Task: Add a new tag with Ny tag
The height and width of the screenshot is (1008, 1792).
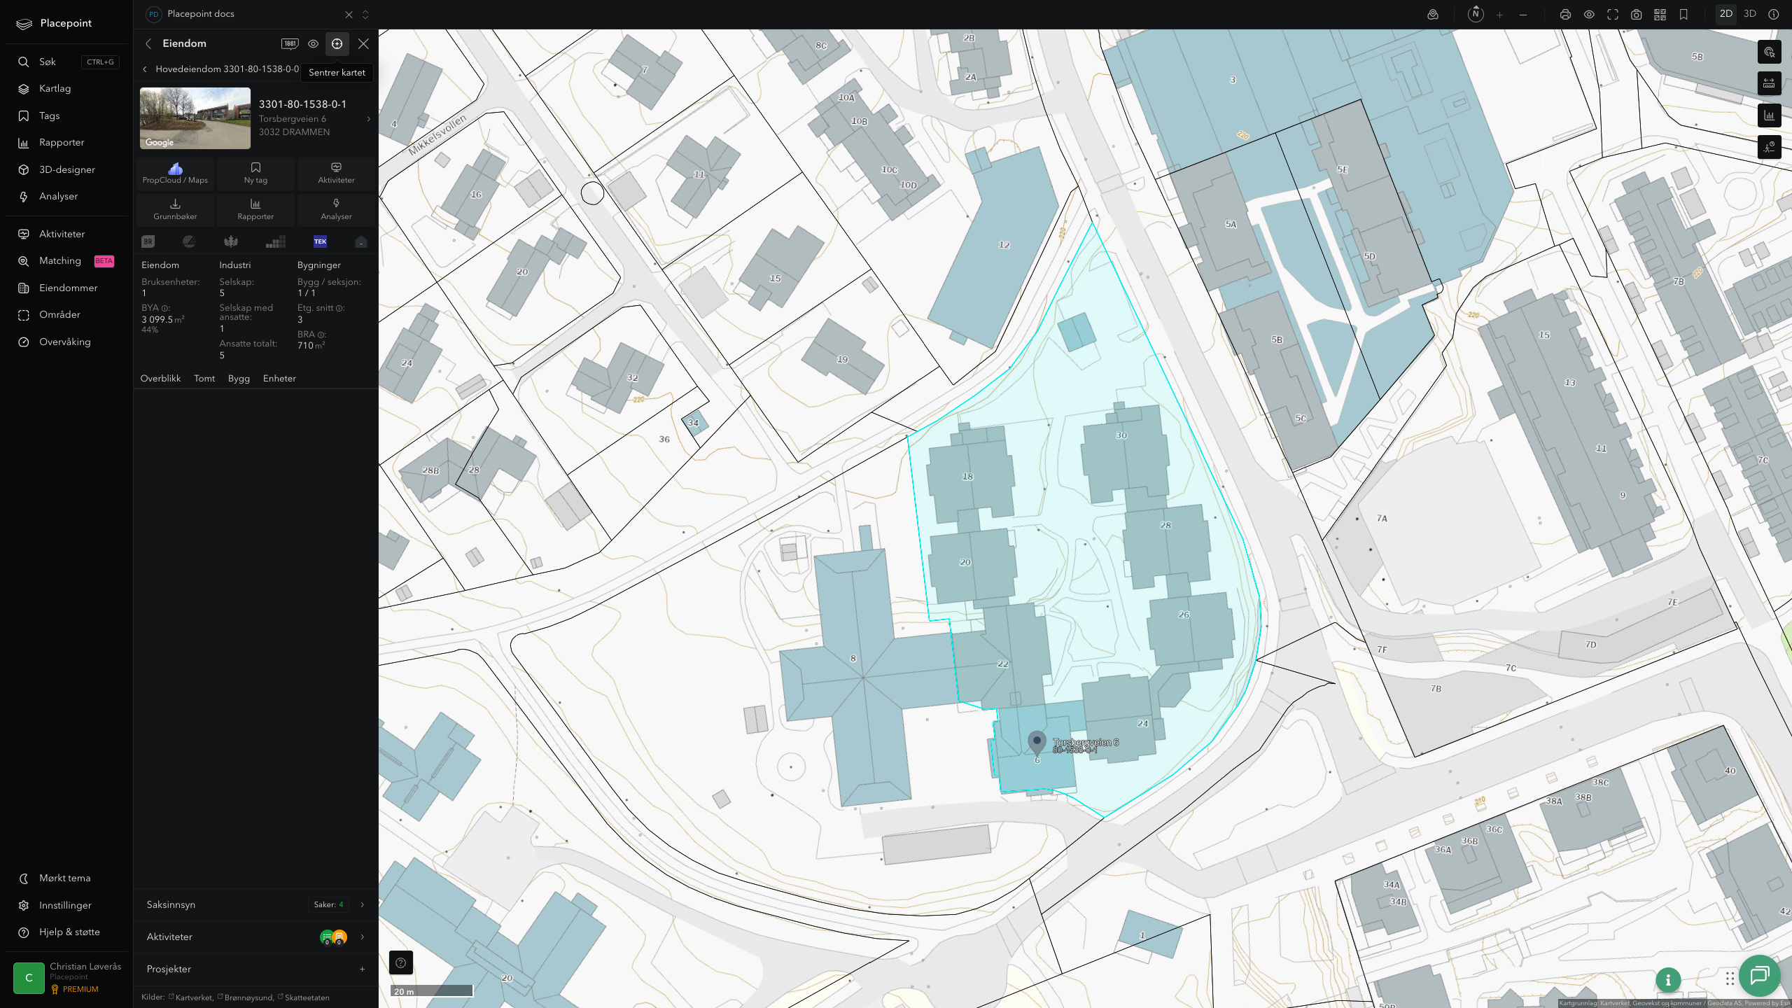Action: tap(255, 174)
